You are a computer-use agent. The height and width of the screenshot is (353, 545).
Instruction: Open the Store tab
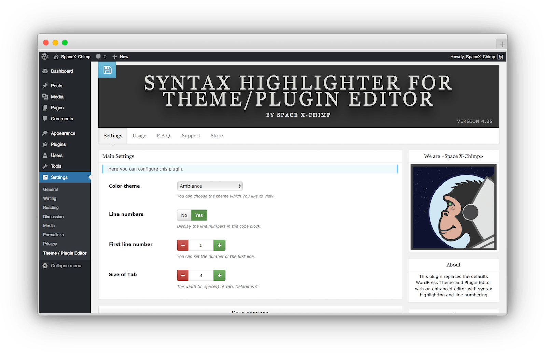216,136
